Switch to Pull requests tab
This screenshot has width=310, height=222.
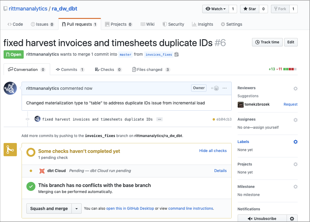80,24
